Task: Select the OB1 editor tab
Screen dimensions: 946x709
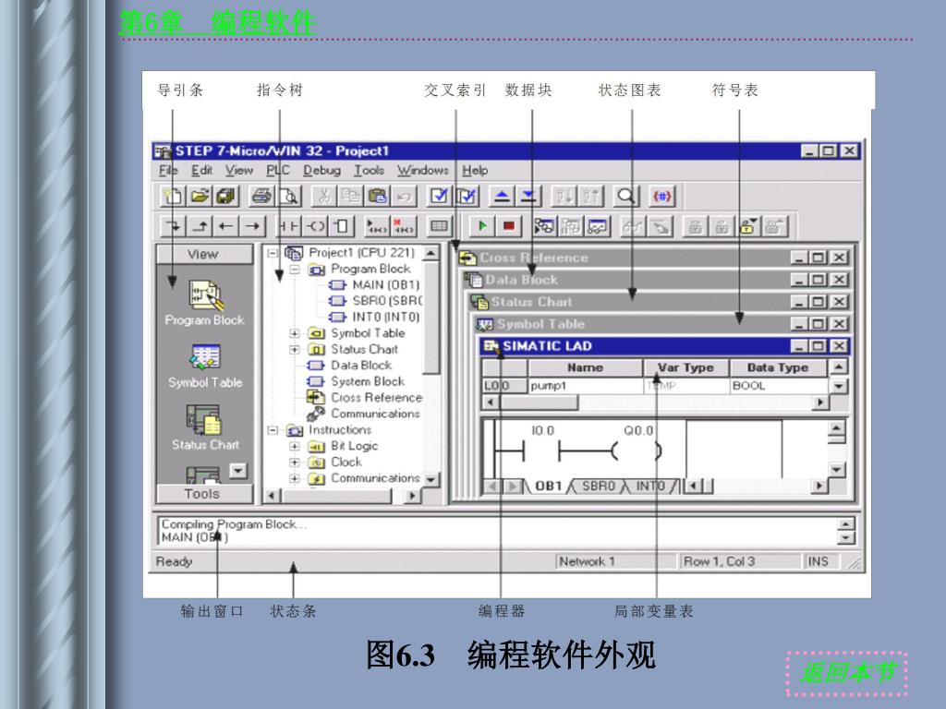Action: pos(548,486)
